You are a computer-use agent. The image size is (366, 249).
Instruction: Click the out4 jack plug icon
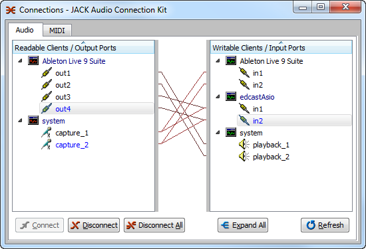point(47,109)
